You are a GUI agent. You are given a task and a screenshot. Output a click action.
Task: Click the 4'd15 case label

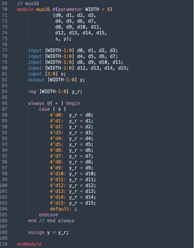pos(58,203)
